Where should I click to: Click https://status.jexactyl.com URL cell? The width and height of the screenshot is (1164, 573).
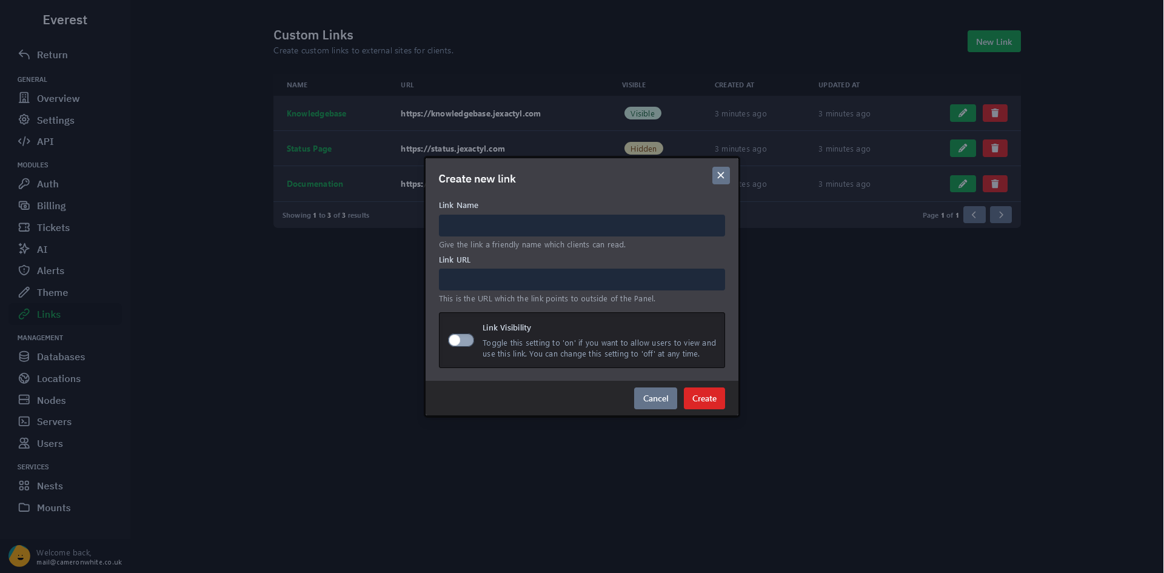453,149
